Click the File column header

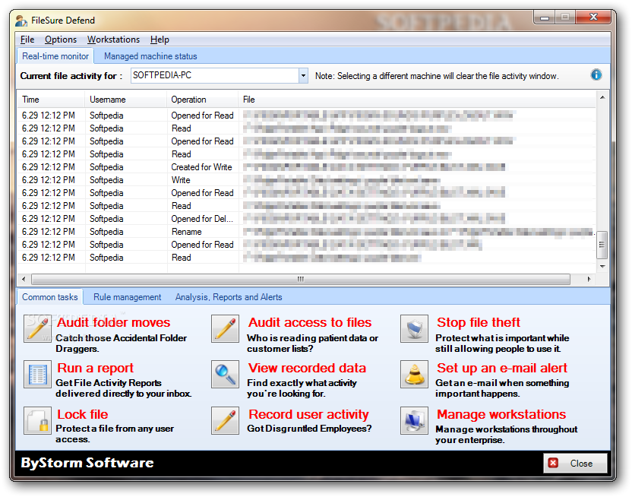(x=417, y=100)
